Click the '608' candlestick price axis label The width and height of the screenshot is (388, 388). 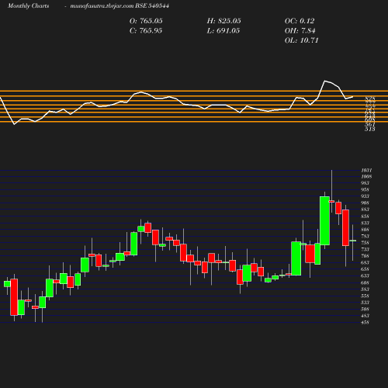pyautogui.click(x=365, y=282)
